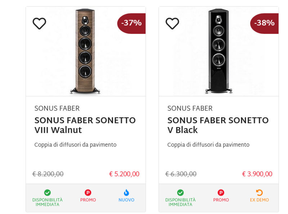Open SONUS FABER SONETTO VIII Walnut title
This screenshot has width=288, height=214.
pos(85,125)
